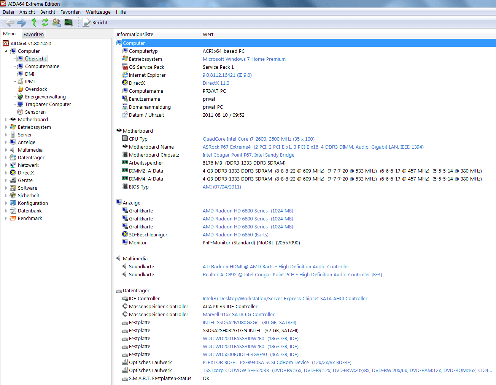Click the Informationsliste column header

click(x=157, y=35)
